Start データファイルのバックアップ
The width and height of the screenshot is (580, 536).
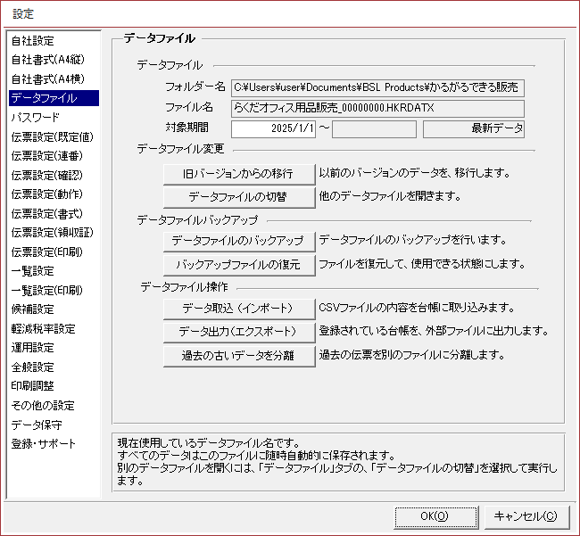pyautogui.click(x=239, y=241)
